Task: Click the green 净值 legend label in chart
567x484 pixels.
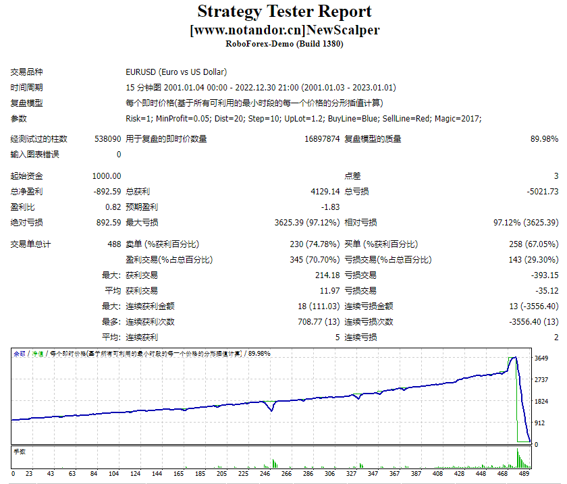Action: (38, 354)
